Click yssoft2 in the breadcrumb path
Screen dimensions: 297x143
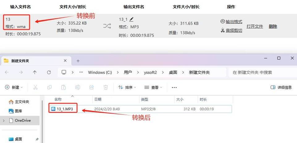[x=150, y=73]
